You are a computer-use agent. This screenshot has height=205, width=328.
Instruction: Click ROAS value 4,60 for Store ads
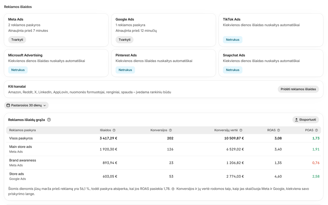point(278,176)
